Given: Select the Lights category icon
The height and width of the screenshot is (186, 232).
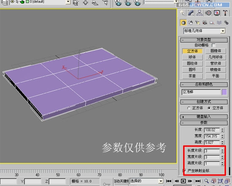Looking at the screenshot, I should pos(197,23).
